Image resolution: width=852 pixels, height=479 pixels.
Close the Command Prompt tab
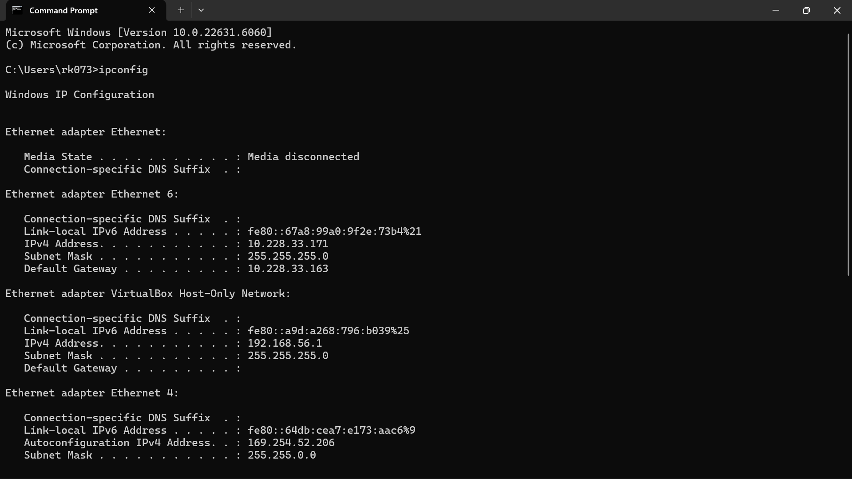click(x=152, y=10)
